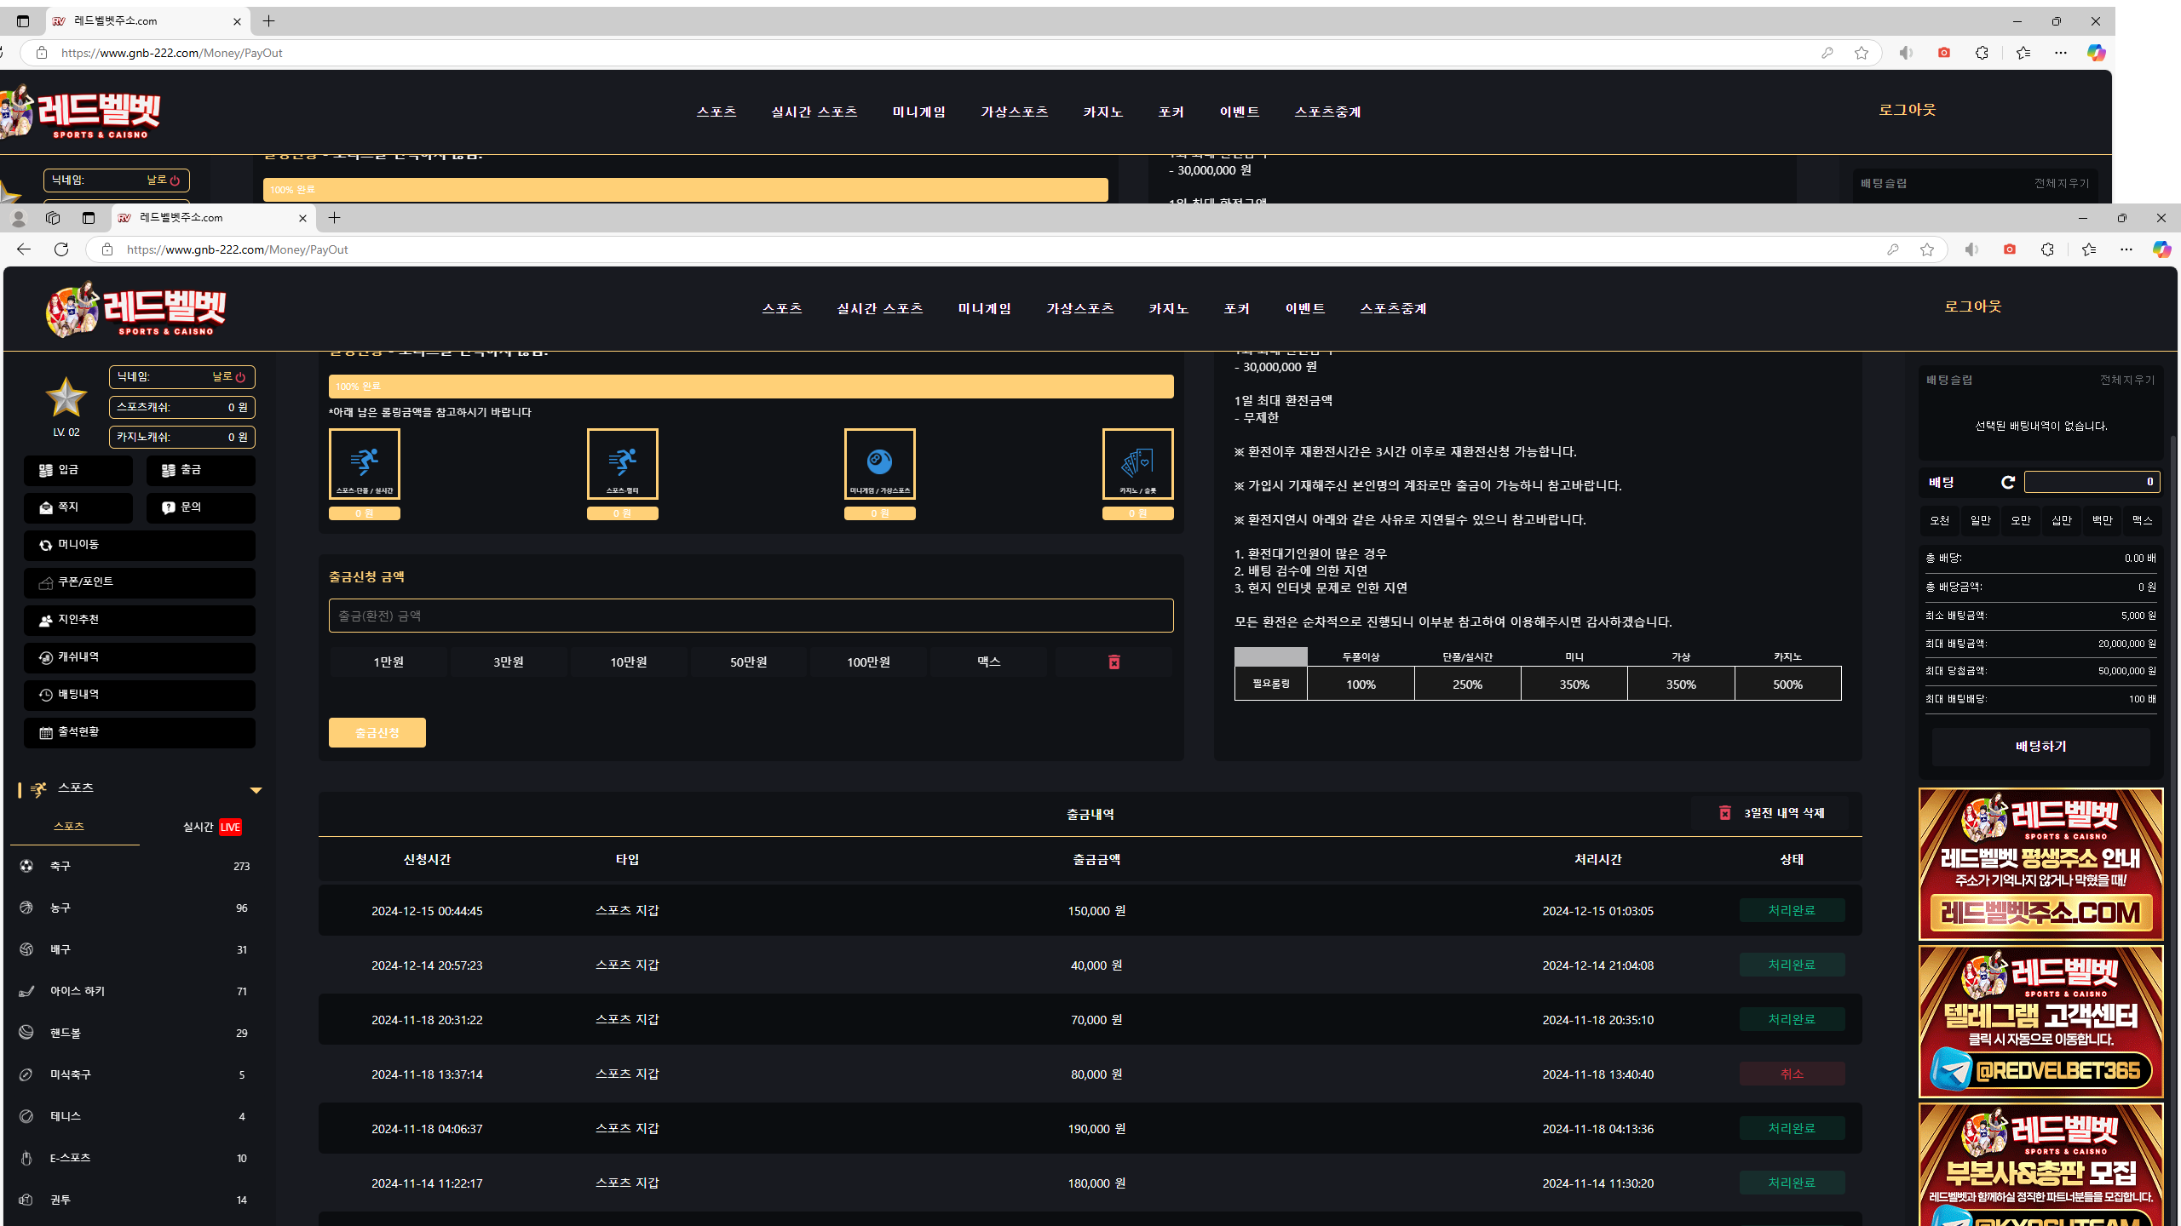The height and width of the screenshot is (1226, 2181).
Task: Click the 카지노/슬롯 rolling icon
Action: click(x=1138, y=464)
